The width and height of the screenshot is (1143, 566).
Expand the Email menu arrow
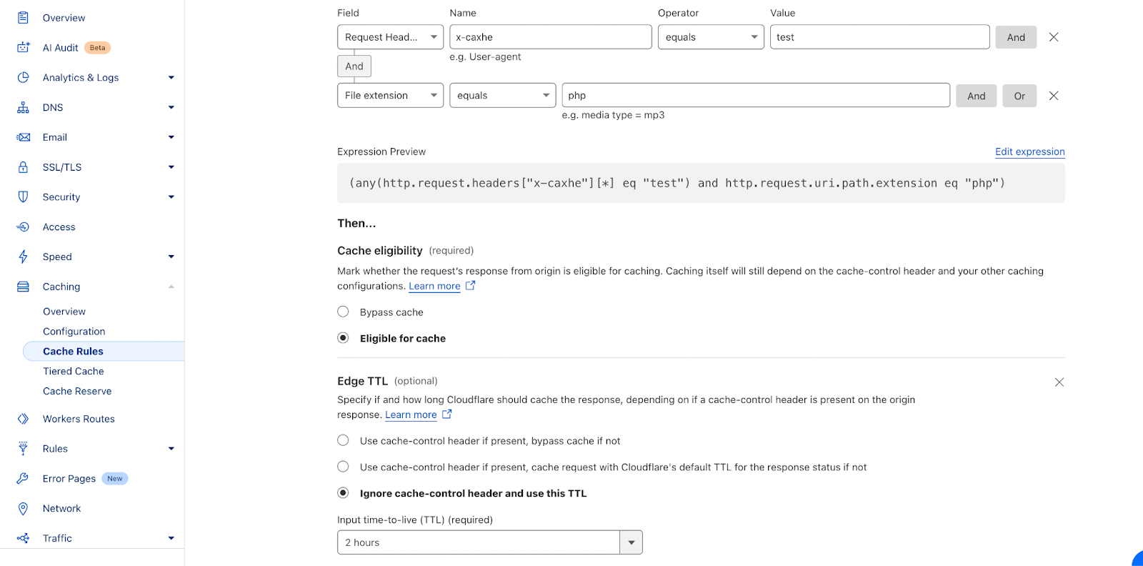[171, 137]
